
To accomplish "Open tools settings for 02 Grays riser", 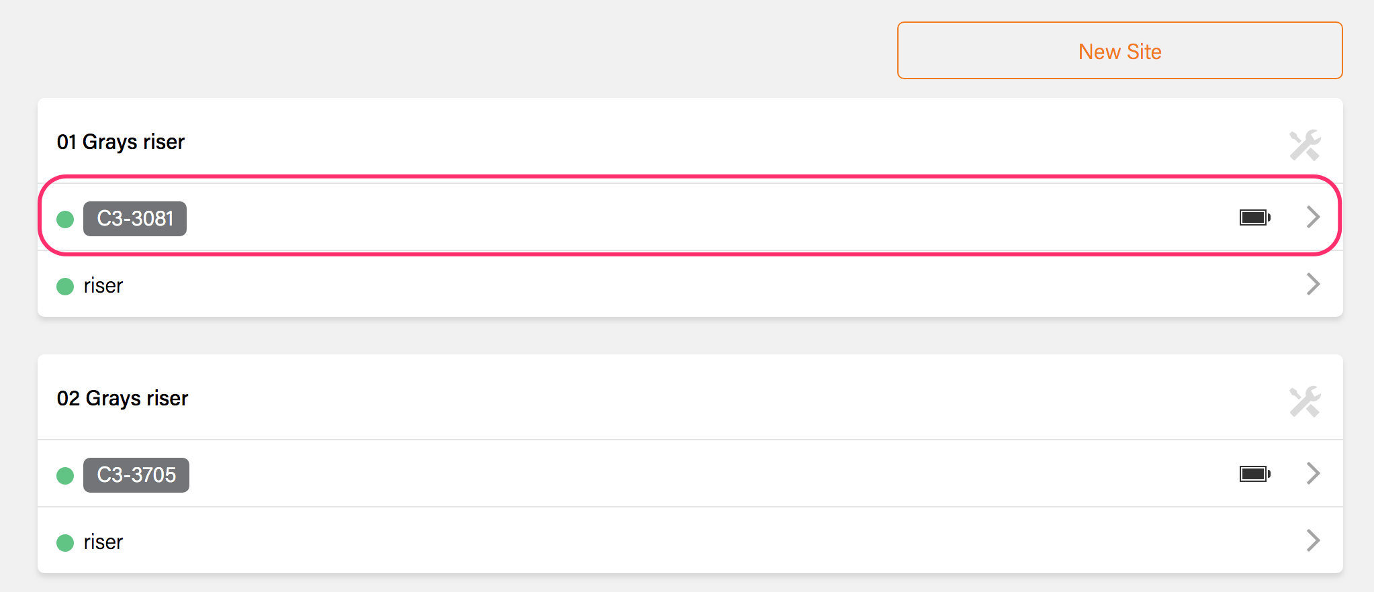I will coord(1305,401).
